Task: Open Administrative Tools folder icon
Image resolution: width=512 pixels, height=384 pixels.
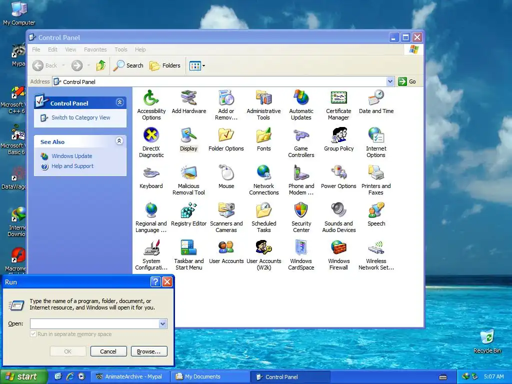Action: click(263, 97)
